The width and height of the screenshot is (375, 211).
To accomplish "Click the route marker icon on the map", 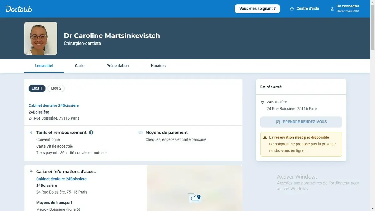I will click(194, 197).
